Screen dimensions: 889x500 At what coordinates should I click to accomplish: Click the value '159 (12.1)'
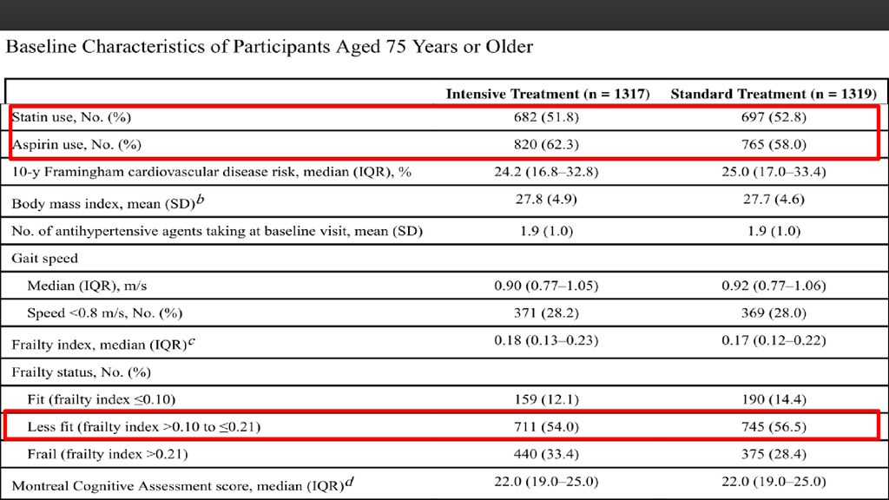tap(547, 399)
